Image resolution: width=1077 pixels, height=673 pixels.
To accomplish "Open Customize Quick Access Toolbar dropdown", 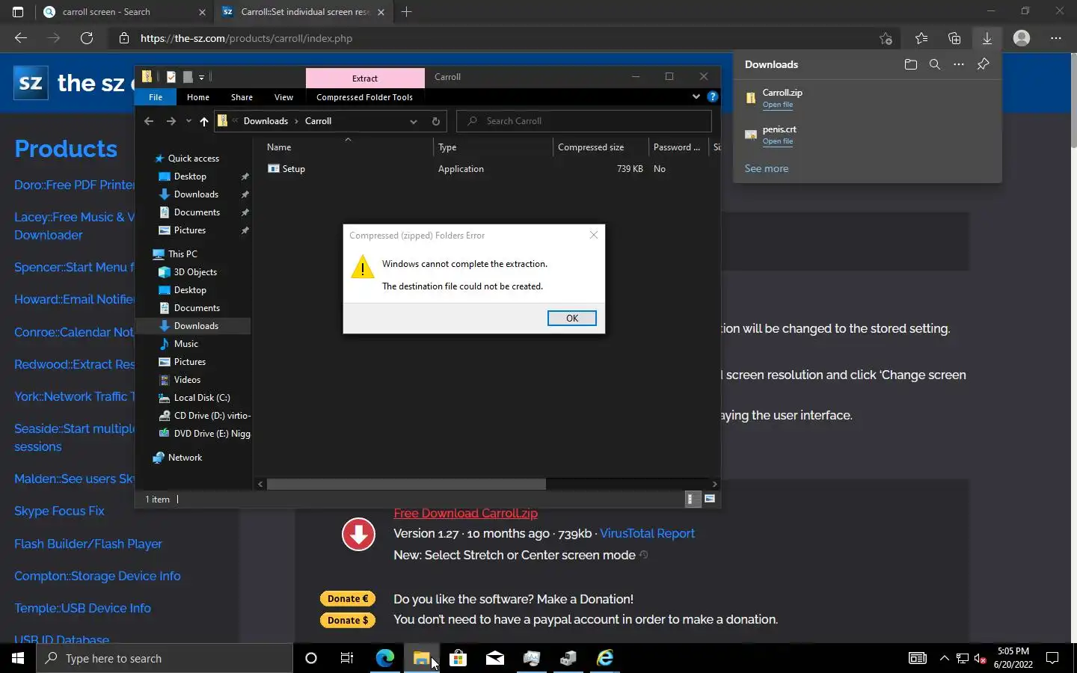I will pyautogui.click(x=201, y=77).
